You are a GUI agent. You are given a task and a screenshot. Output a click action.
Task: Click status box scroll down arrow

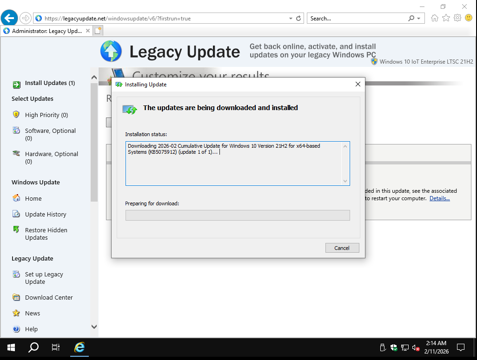(x=345, y=181)
